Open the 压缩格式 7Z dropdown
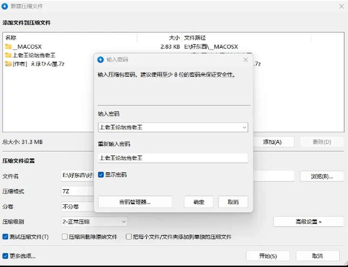Image resolution: width=348 pixels, height=267 pixels. click(78, 191)
